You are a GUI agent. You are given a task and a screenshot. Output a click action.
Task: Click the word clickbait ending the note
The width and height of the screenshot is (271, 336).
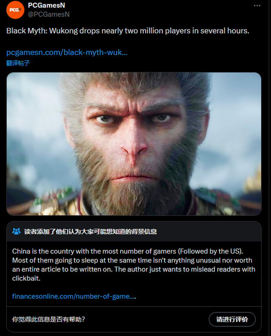26,278
